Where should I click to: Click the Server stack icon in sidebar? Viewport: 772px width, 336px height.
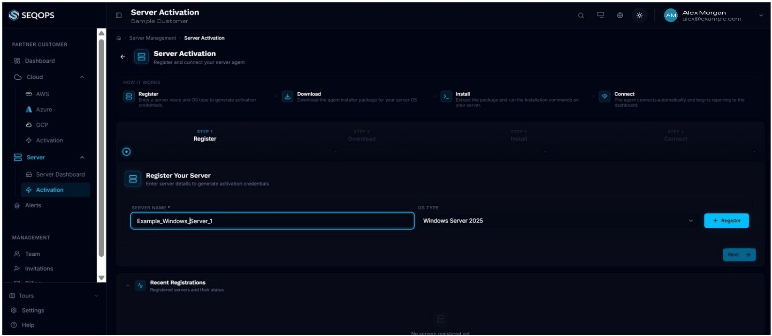pos(18,157)
